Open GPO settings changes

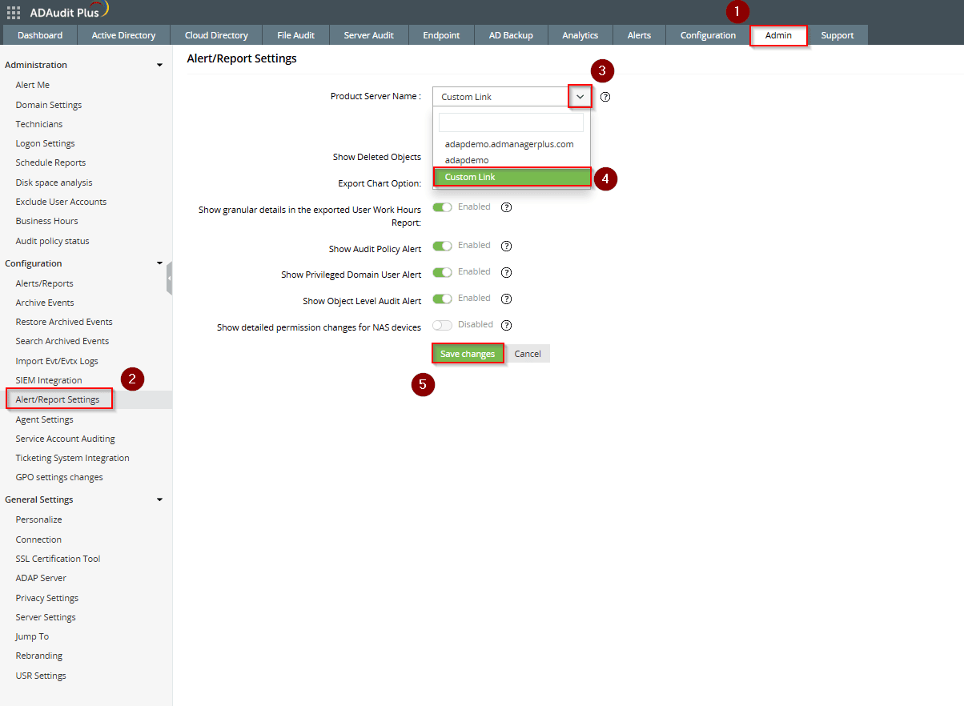[x=59, y=477]
